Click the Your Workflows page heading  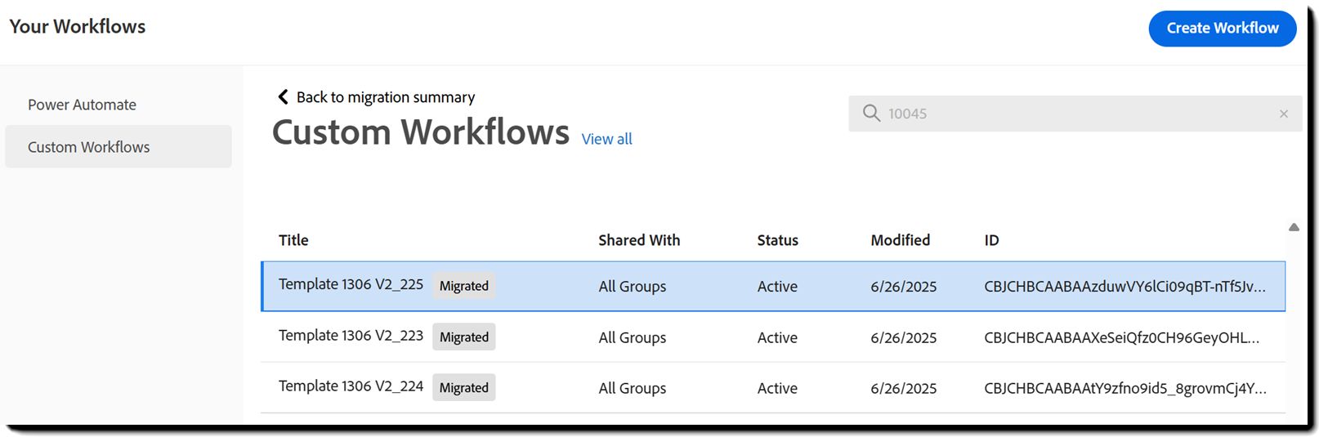pyautogui.click(x=78, y=26)
